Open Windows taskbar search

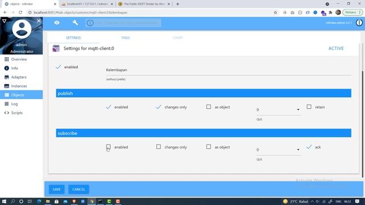[x=13, y=201]
